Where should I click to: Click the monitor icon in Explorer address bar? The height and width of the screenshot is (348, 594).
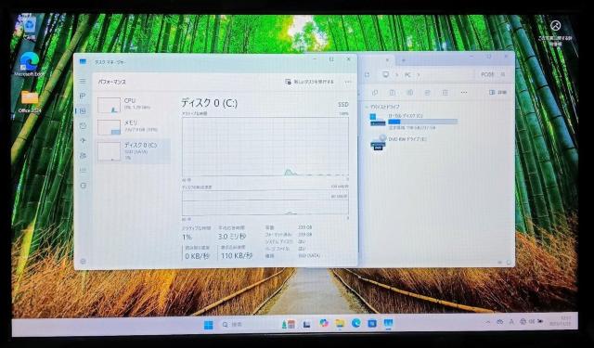pos(386,74)
